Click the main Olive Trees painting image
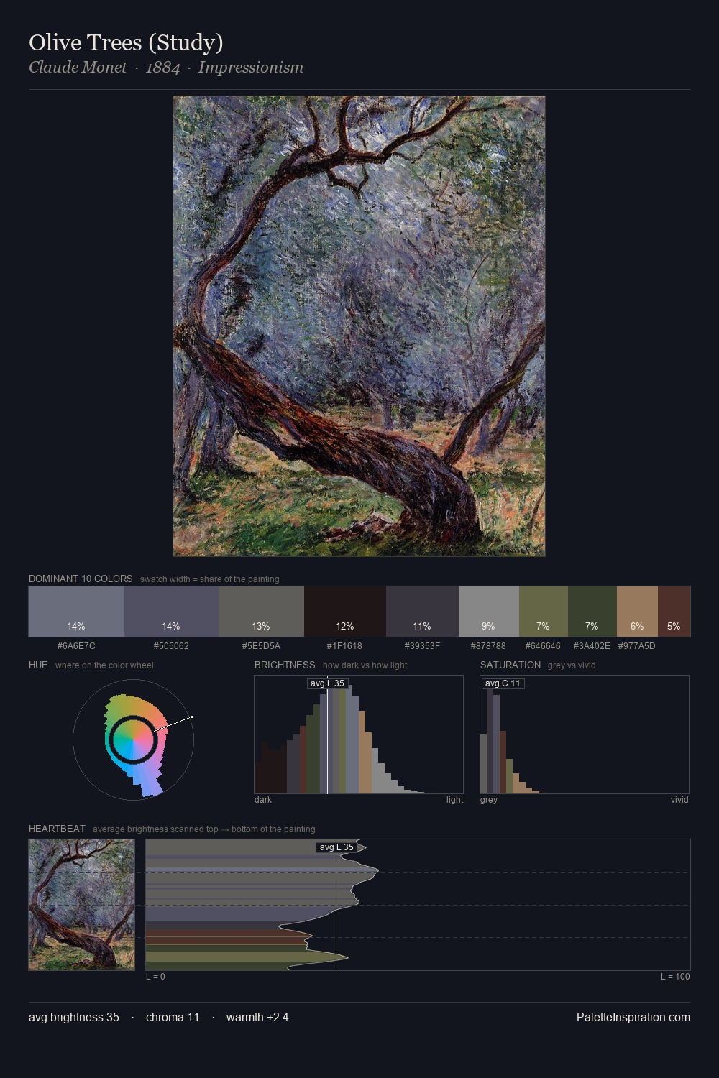The width and height of the screenshot is (719, 1078). click(x=359, y=326)
